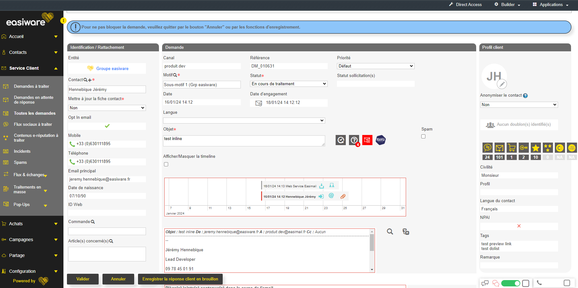This screenshot has height=288, width=578.
Task: Click the Enregistrer la réponse client en brouillon button
Action: (x=180, y=279)
